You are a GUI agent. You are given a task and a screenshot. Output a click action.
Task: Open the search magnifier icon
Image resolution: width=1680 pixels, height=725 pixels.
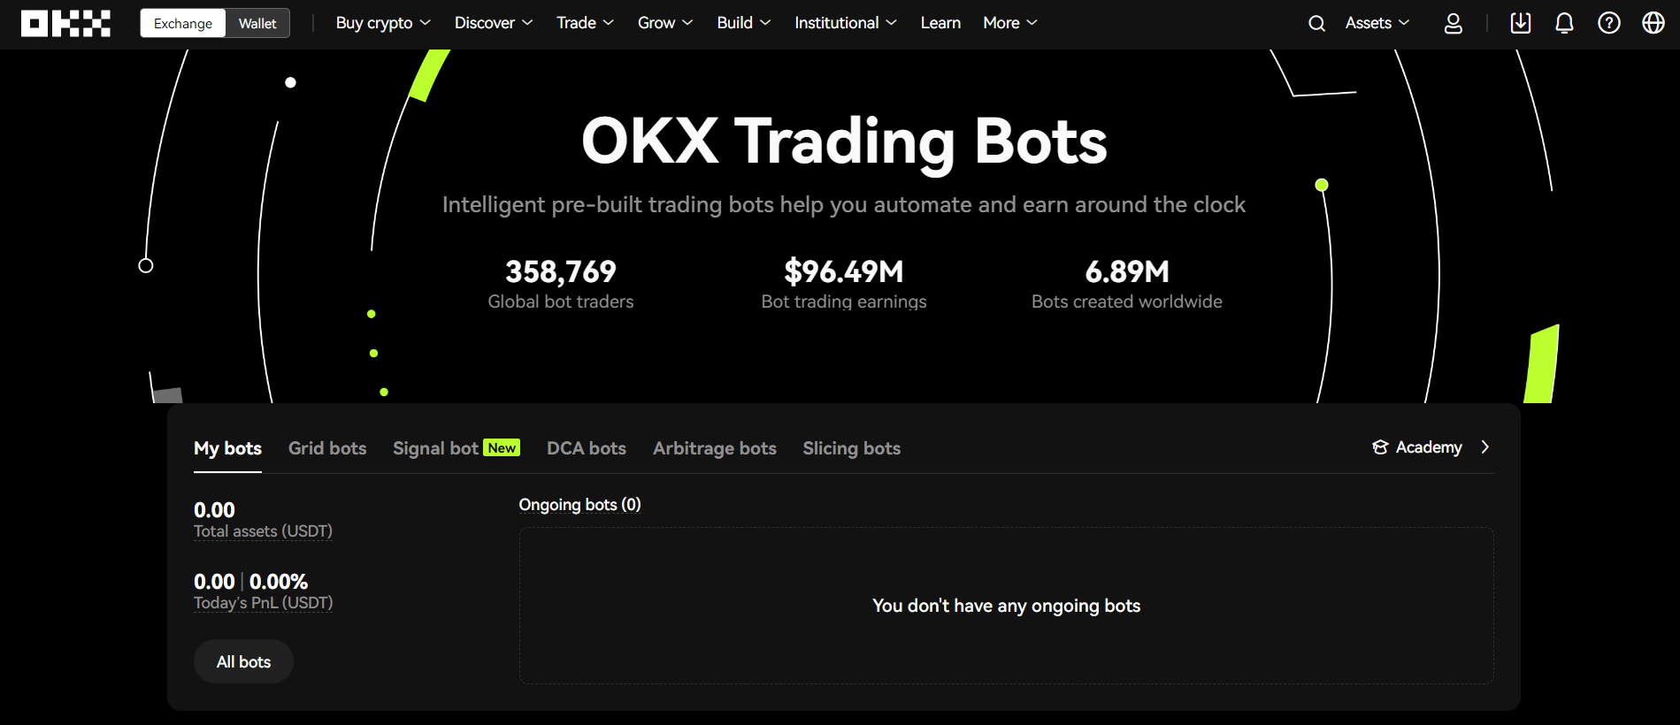pyautogui.click(x=1316, y=24)
